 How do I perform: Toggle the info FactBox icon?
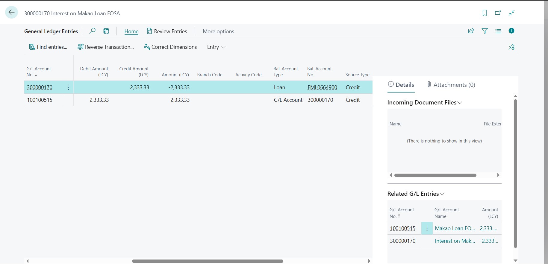pyautogui.click(x=511, y=31)
